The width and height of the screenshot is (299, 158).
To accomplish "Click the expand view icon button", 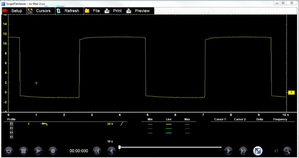I will [258, 151].
